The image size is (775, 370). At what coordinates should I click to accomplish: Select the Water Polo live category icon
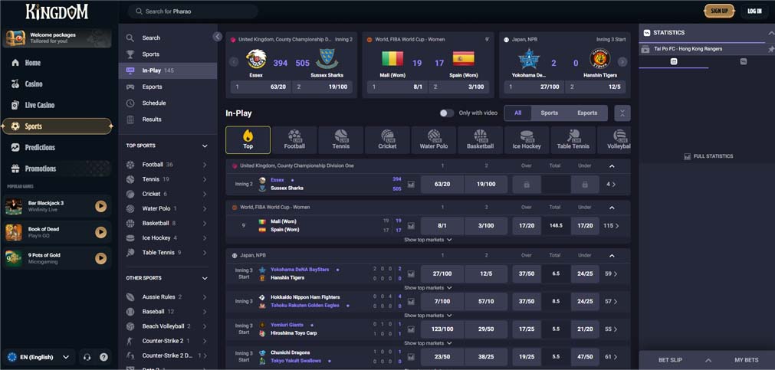434,139
